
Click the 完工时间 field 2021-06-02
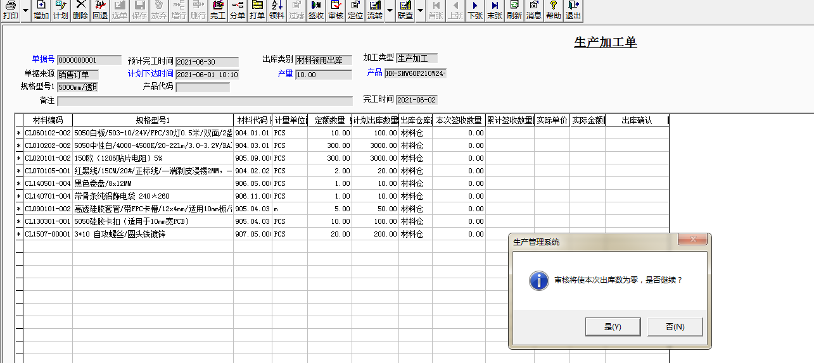tap(417, 100)
